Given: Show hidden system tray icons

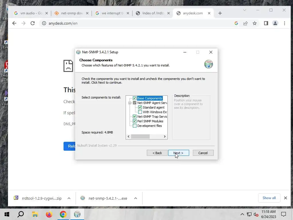Looking at the screenshot, I should (242, 214).
